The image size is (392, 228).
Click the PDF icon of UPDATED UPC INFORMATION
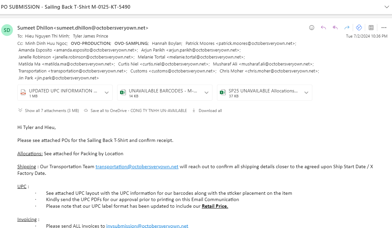(x=23, y=93)
